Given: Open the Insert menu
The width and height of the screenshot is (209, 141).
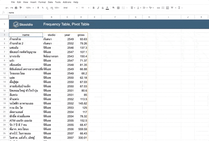Looking at the screenshot, I should point(33,2).
